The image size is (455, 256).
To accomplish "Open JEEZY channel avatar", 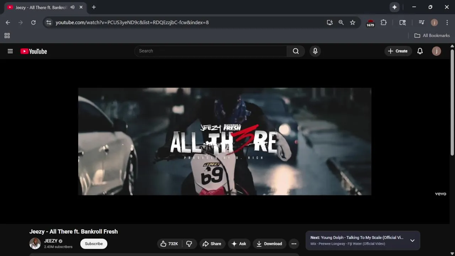I will pos(35,244).
